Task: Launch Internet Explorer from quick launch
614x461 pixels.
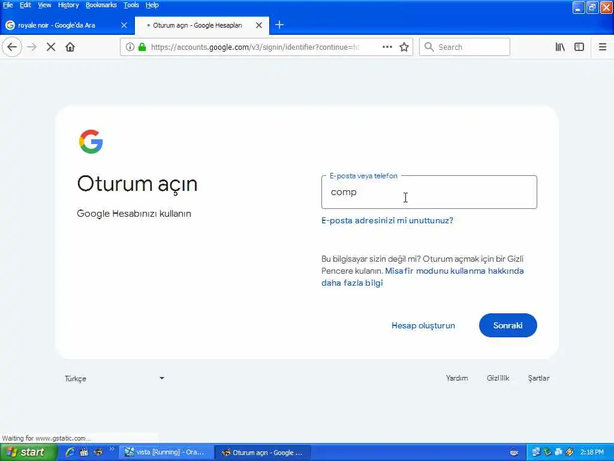Action: pos(70,452)
